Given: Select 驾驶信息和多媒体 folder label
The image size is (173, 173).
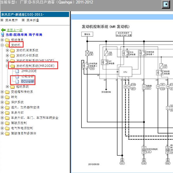Looking at the screenshot, I should [24, 133].
